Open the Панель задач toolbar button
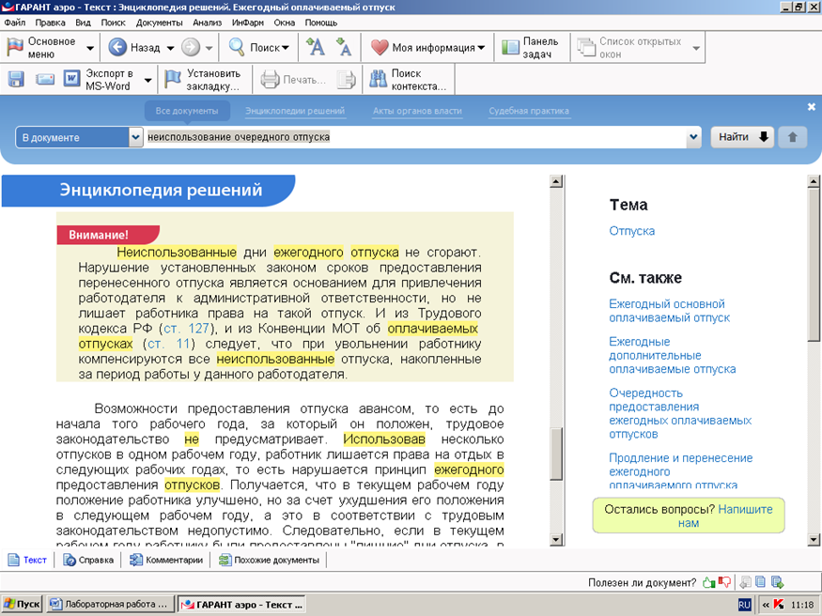822x616 pixels. [x=530, y=47]
